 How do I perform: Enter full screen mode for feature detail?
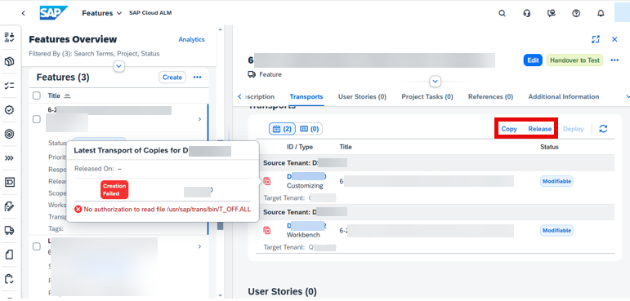[596, 39]
